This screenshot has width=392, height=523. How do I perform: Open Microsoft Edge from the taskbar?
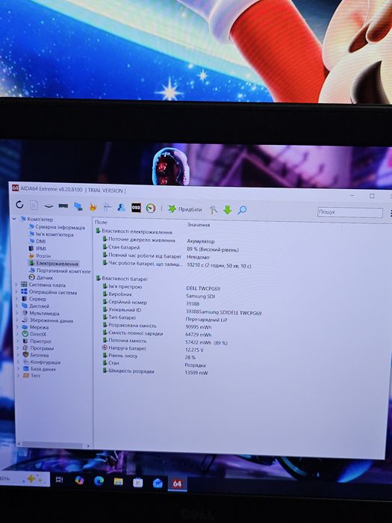(99, 481)
